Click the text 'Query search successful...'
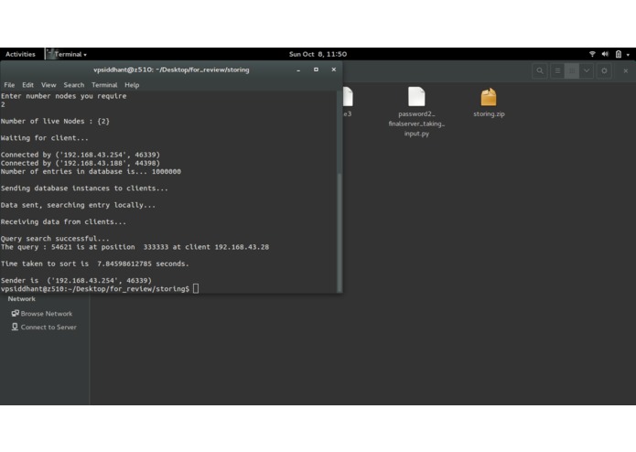The height and width of the screenshot is (452, 636). pyautogui.click(x=55, y=239)
